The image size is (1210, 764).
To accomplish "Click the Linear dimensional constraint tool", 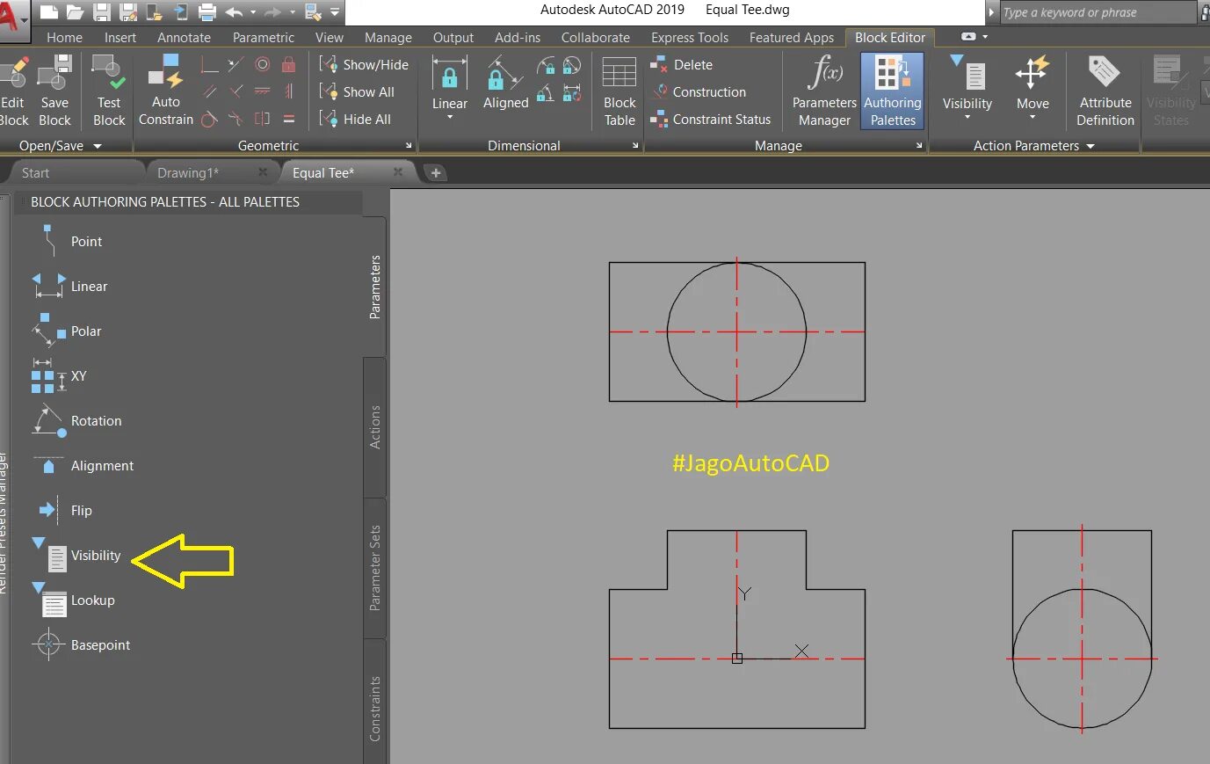I will pos(449,83).
